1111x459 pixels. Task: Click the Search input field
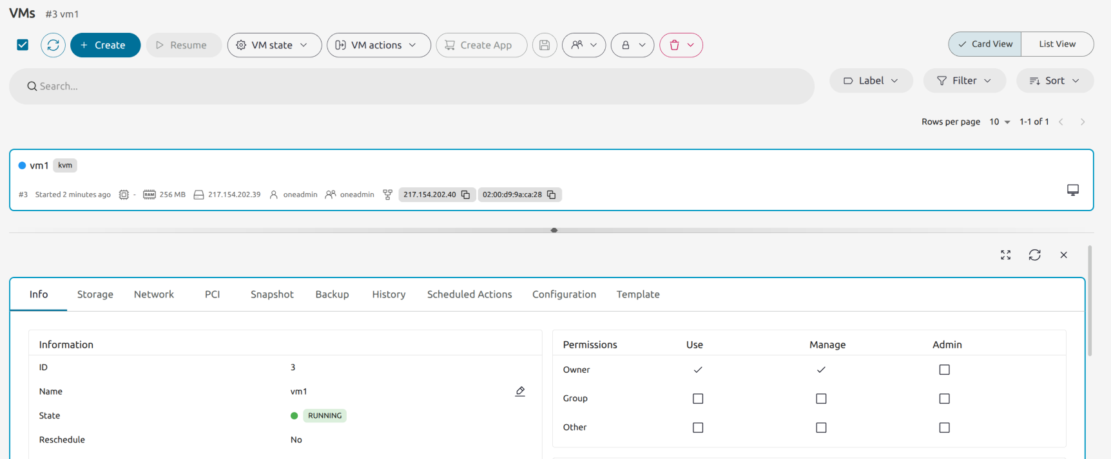[412, 86]
